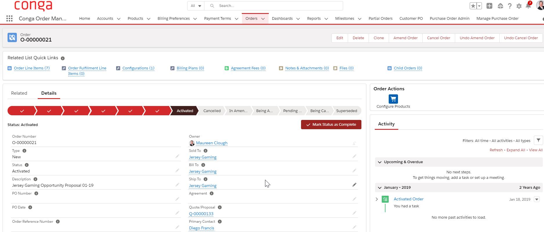Screen dimensions: 544x232
Task: Click the info icon beside PO Date
Action: point(30,207)
